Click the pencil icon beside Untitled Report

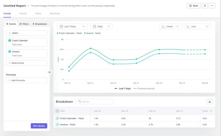click(x=28, y=6)
